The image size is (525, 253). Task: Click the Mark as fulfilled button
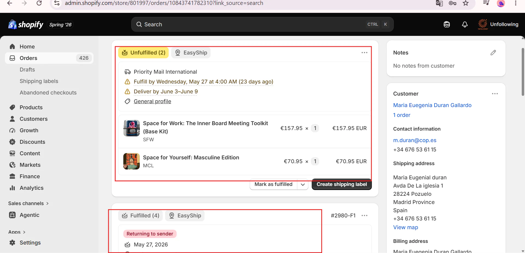click(x=273, y=184)
